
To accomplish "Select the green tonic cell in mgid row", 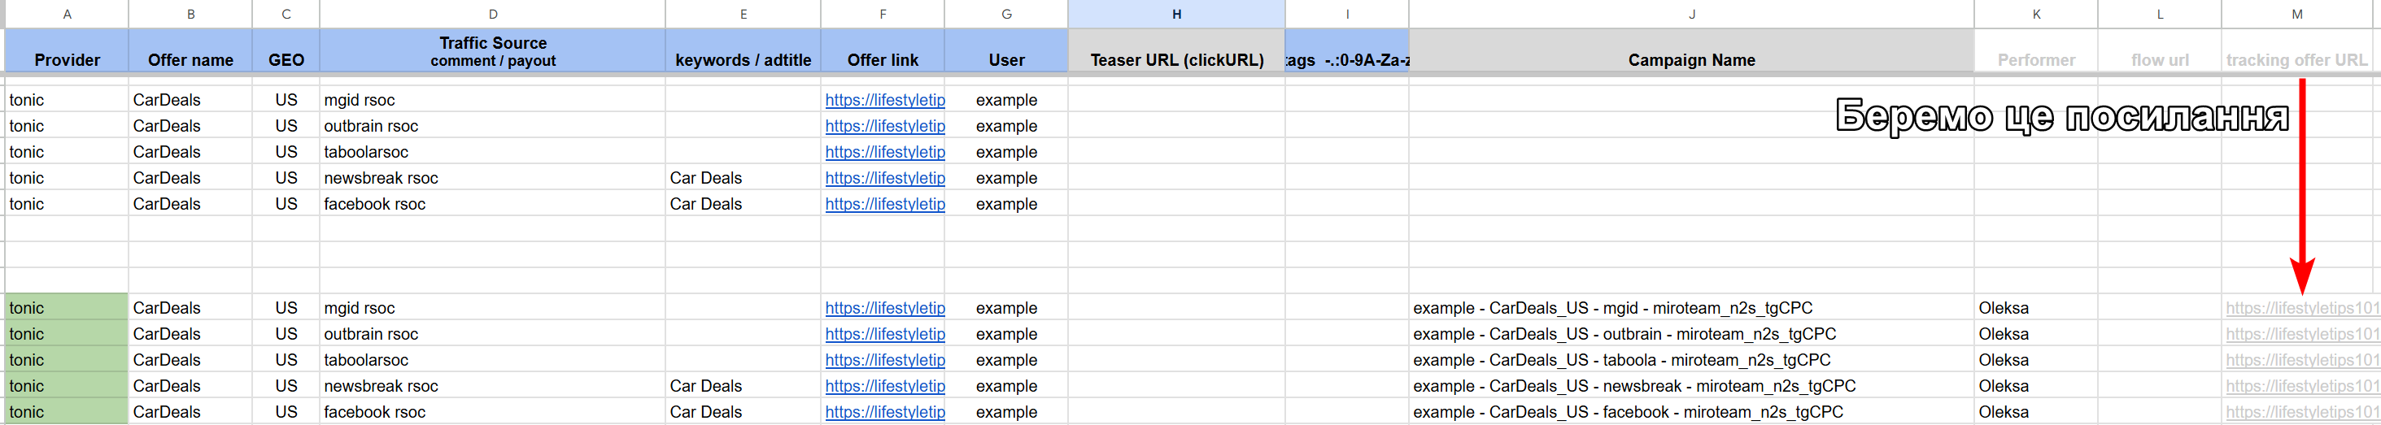I will [67, 308].
